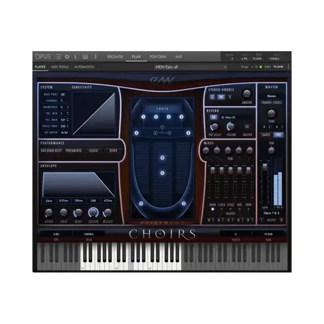Open the MIDI Tools sub-tab
The height and width of the screenshot is (324, 324).
coord(60,67)
